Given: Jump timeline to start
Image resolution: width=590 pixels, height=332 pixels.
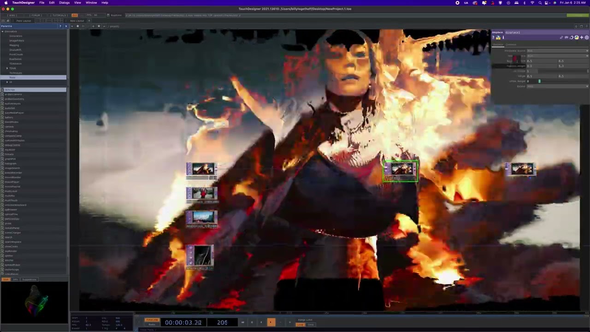Looking at the screenshot, I should [x=242, y=322].
